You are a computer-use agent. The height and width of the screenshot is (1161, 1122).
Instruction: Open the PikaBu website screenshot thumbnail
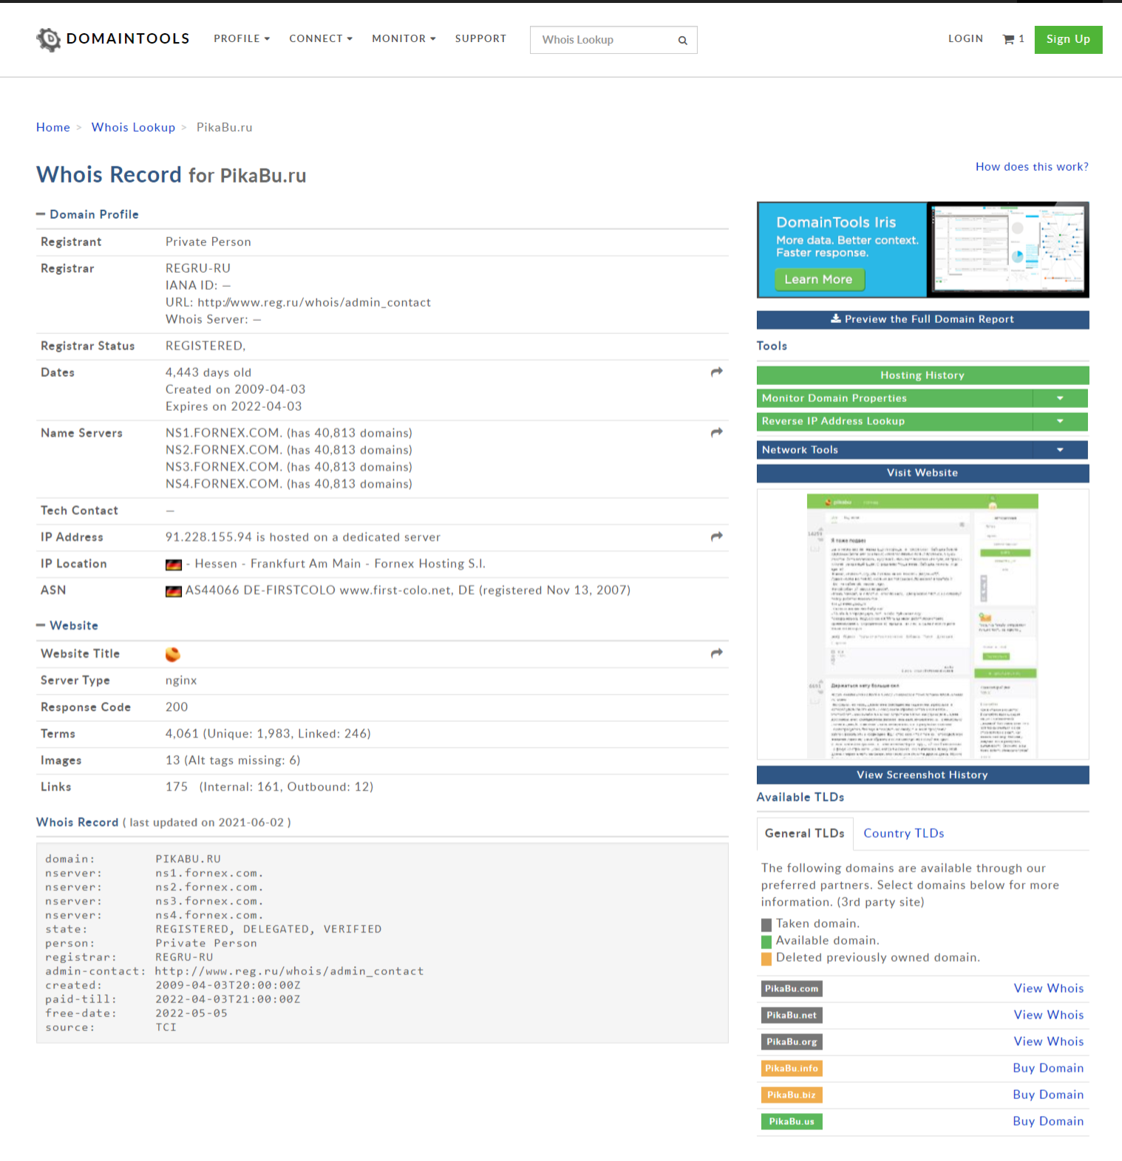click(x=922, y=624)
